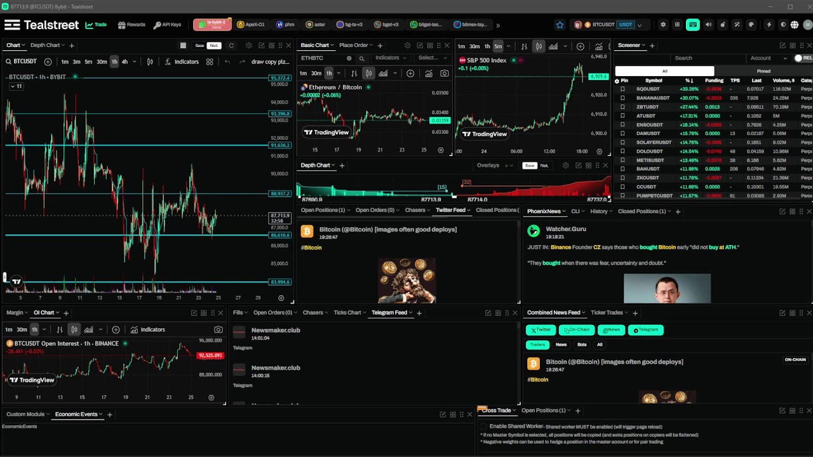Add compare symbol next to BTCUSDT

[x=48, y=62]
